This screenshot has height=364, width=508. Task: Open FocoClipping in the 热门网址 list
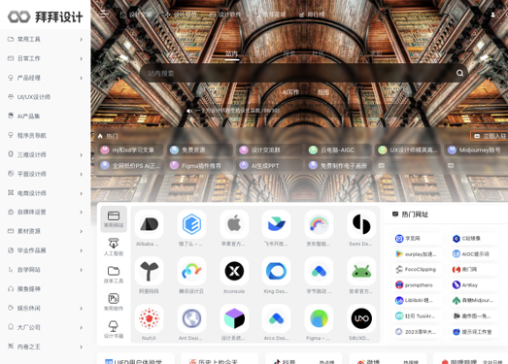point(417,270)
